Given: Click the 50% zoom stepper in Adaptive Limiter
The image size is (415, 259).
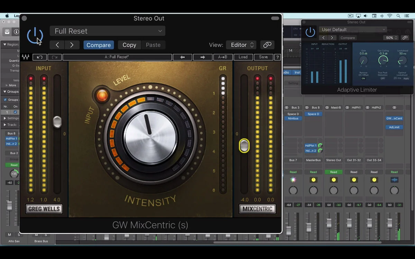Looking at the screenshot, I should pyautogui.click(x=390, y=38).
